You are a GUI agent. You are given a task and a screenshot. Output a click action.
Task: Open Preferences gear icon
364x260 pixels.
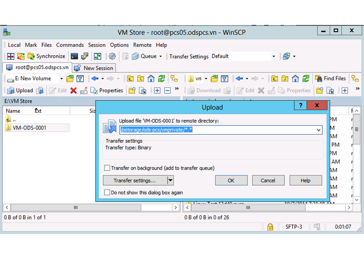tap(112, 56)
